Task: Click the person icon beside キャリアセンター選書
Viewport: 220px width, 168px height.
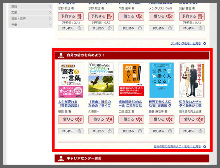Action: (61, 158)
